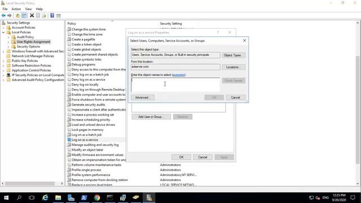The height and width of the screenshot is (203, 361).
Task: Open the File menu
Action: [5, 9]
